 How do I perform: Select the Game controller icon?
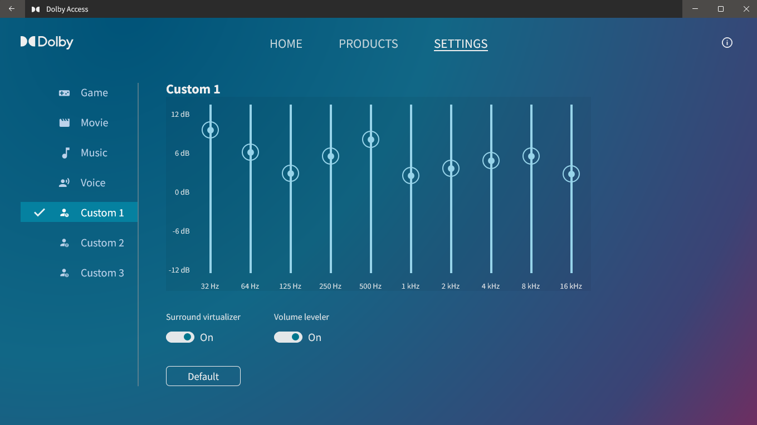tap(65, 93)
